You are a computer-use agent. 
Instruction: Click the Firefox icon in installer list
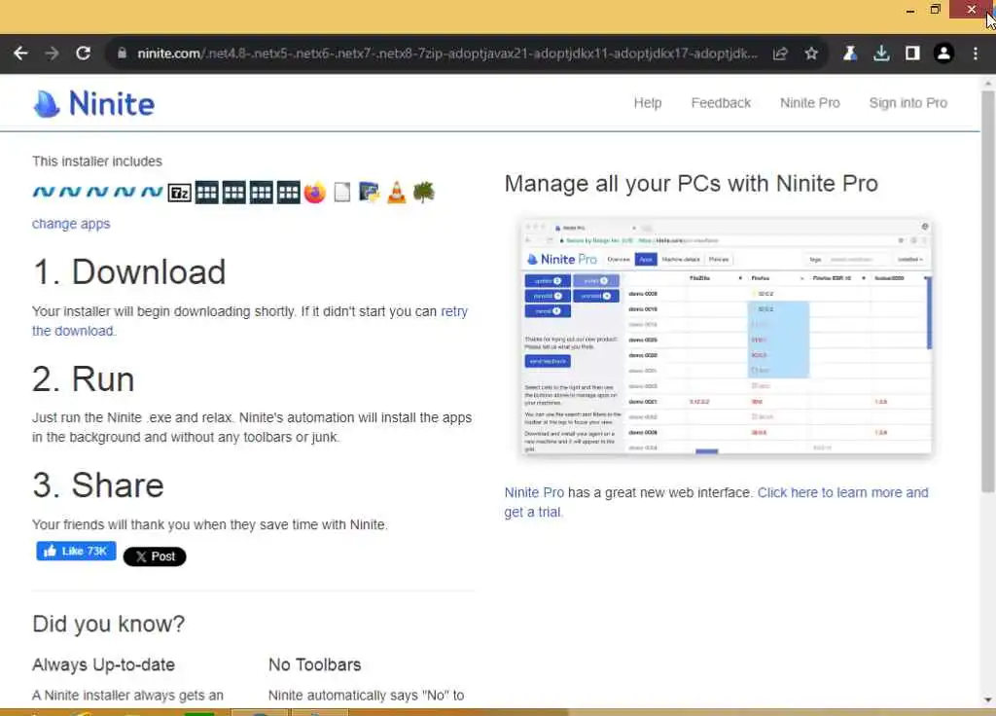pos(315,193)
